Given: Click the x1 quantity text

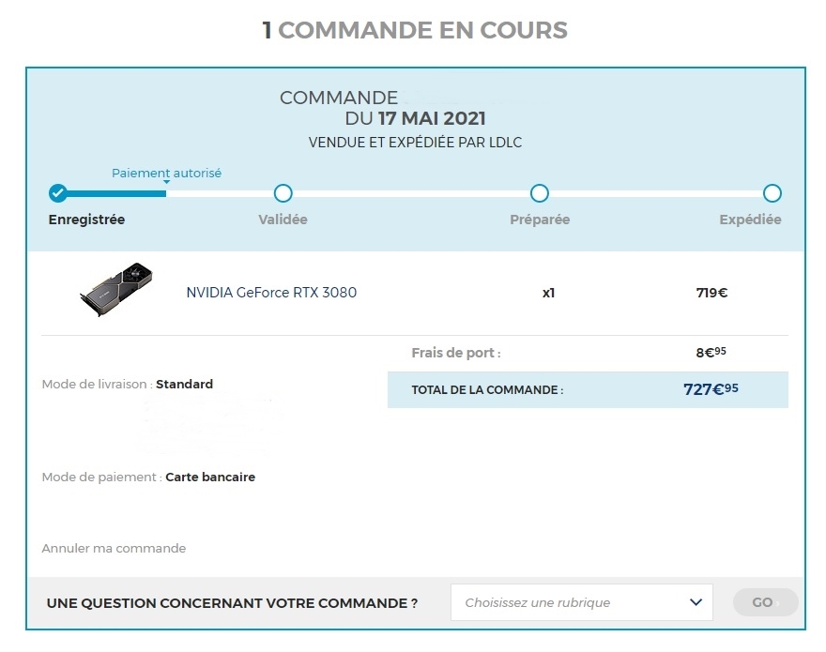Looking at the screenshot, I should coord(548,293).
